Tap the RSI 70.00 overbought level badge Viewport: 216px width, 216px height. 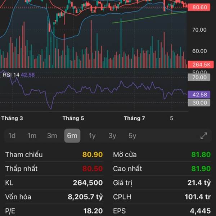[x=199, y=77]
